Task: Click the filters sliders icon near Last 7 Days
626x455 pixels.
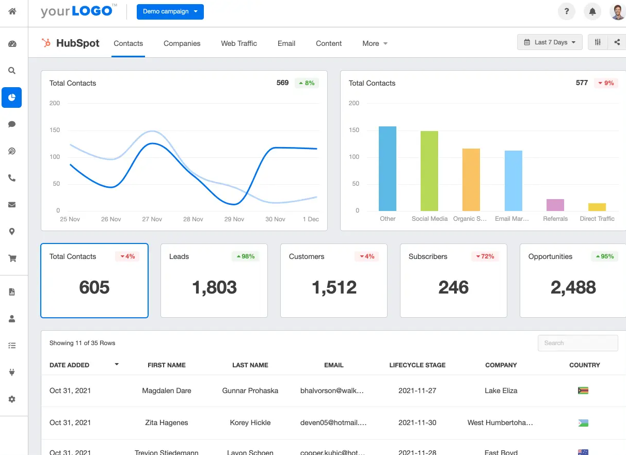Action: [598, 42]
